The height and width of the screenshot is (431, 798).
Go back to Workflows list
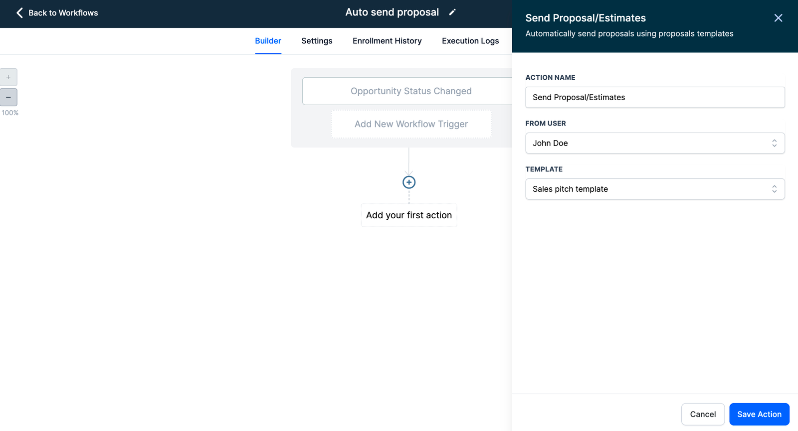(57, 13)
